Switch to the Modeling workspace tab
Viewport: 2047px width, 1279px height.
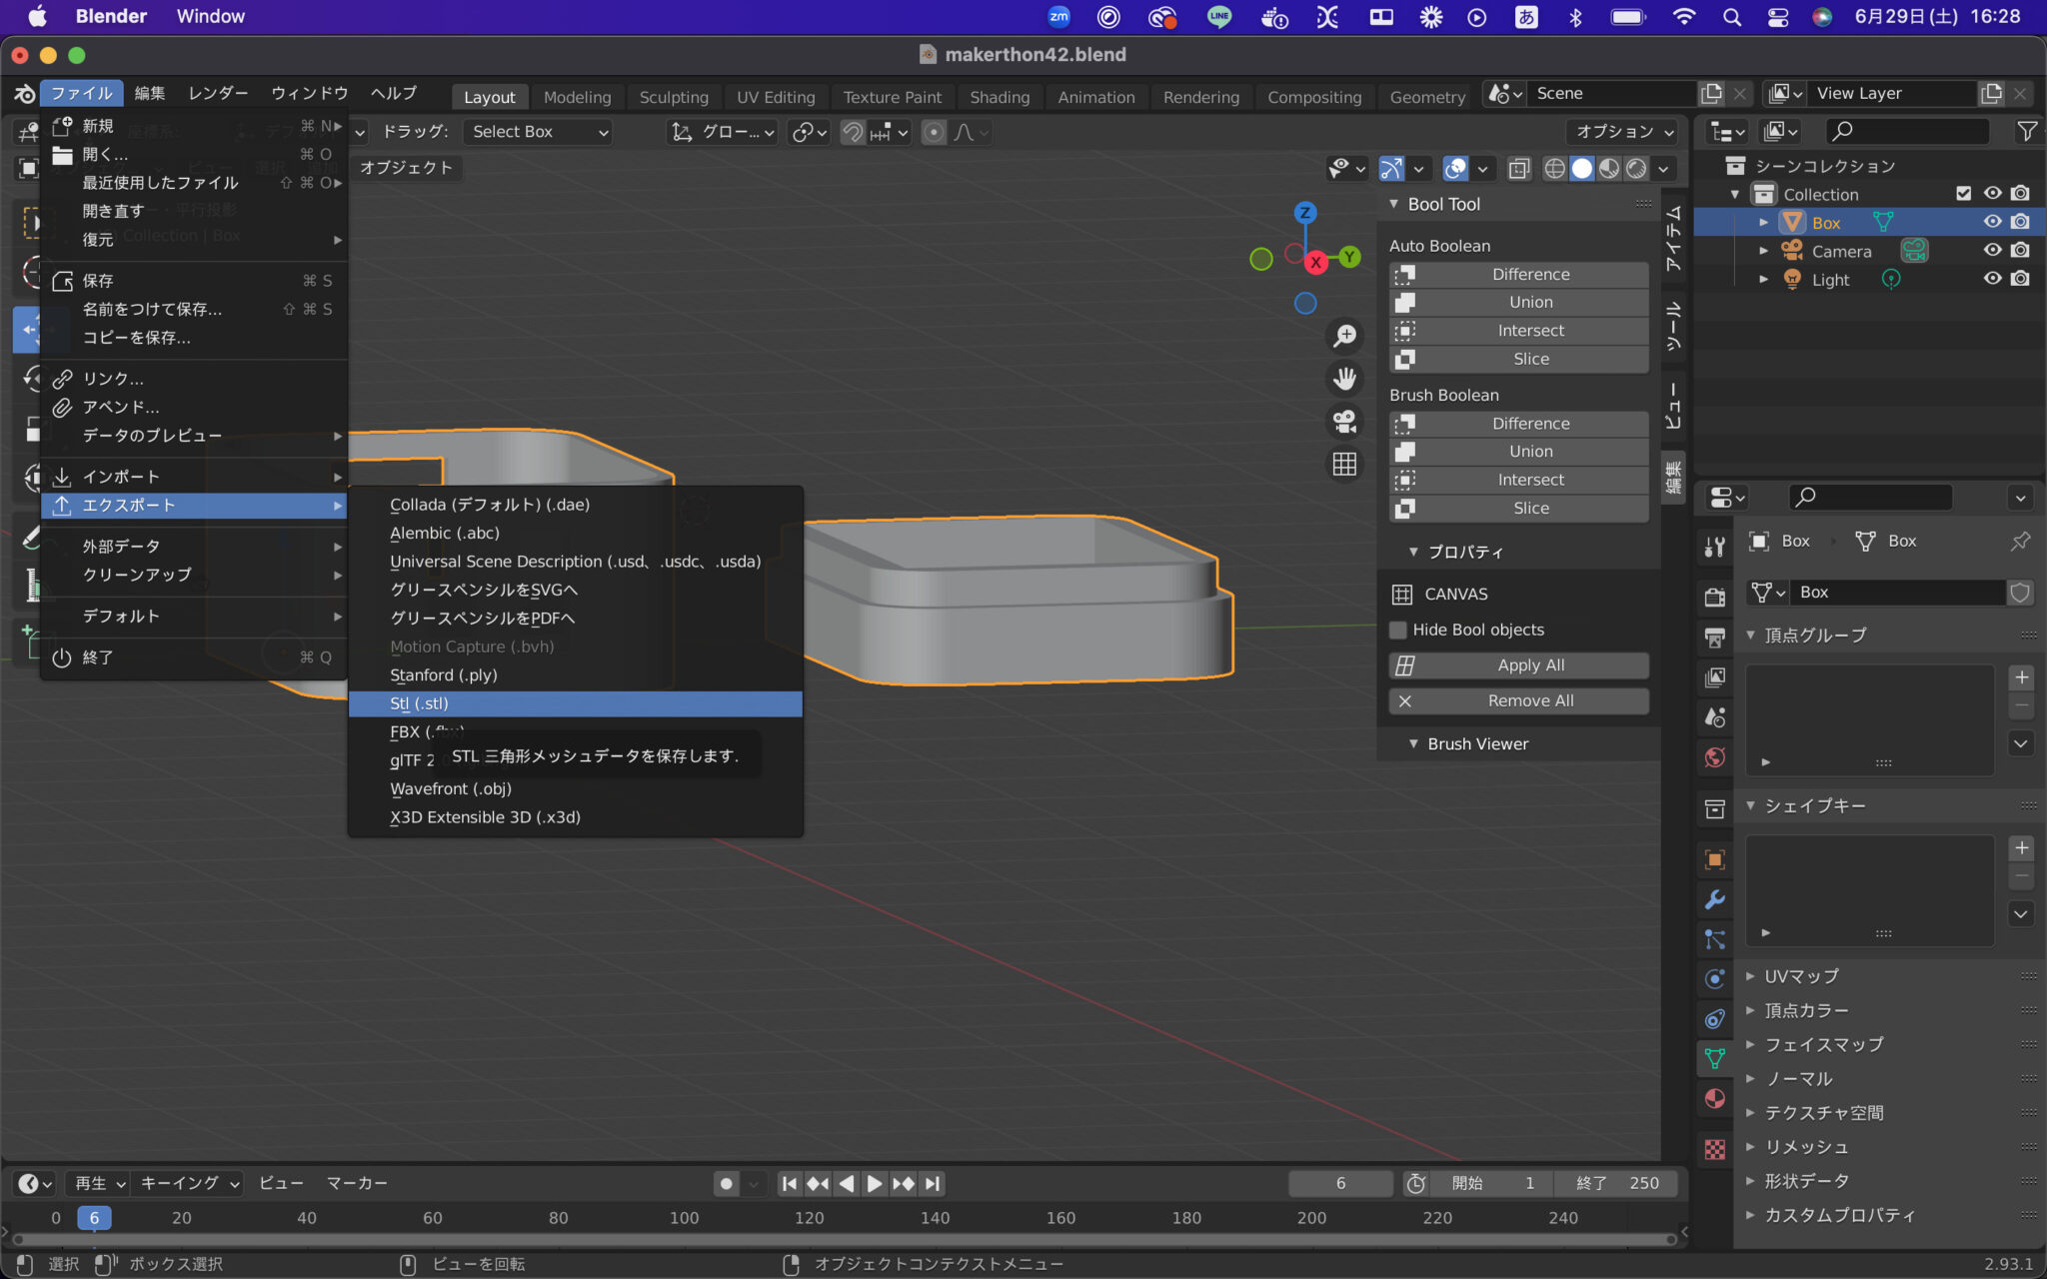point(577,96)
